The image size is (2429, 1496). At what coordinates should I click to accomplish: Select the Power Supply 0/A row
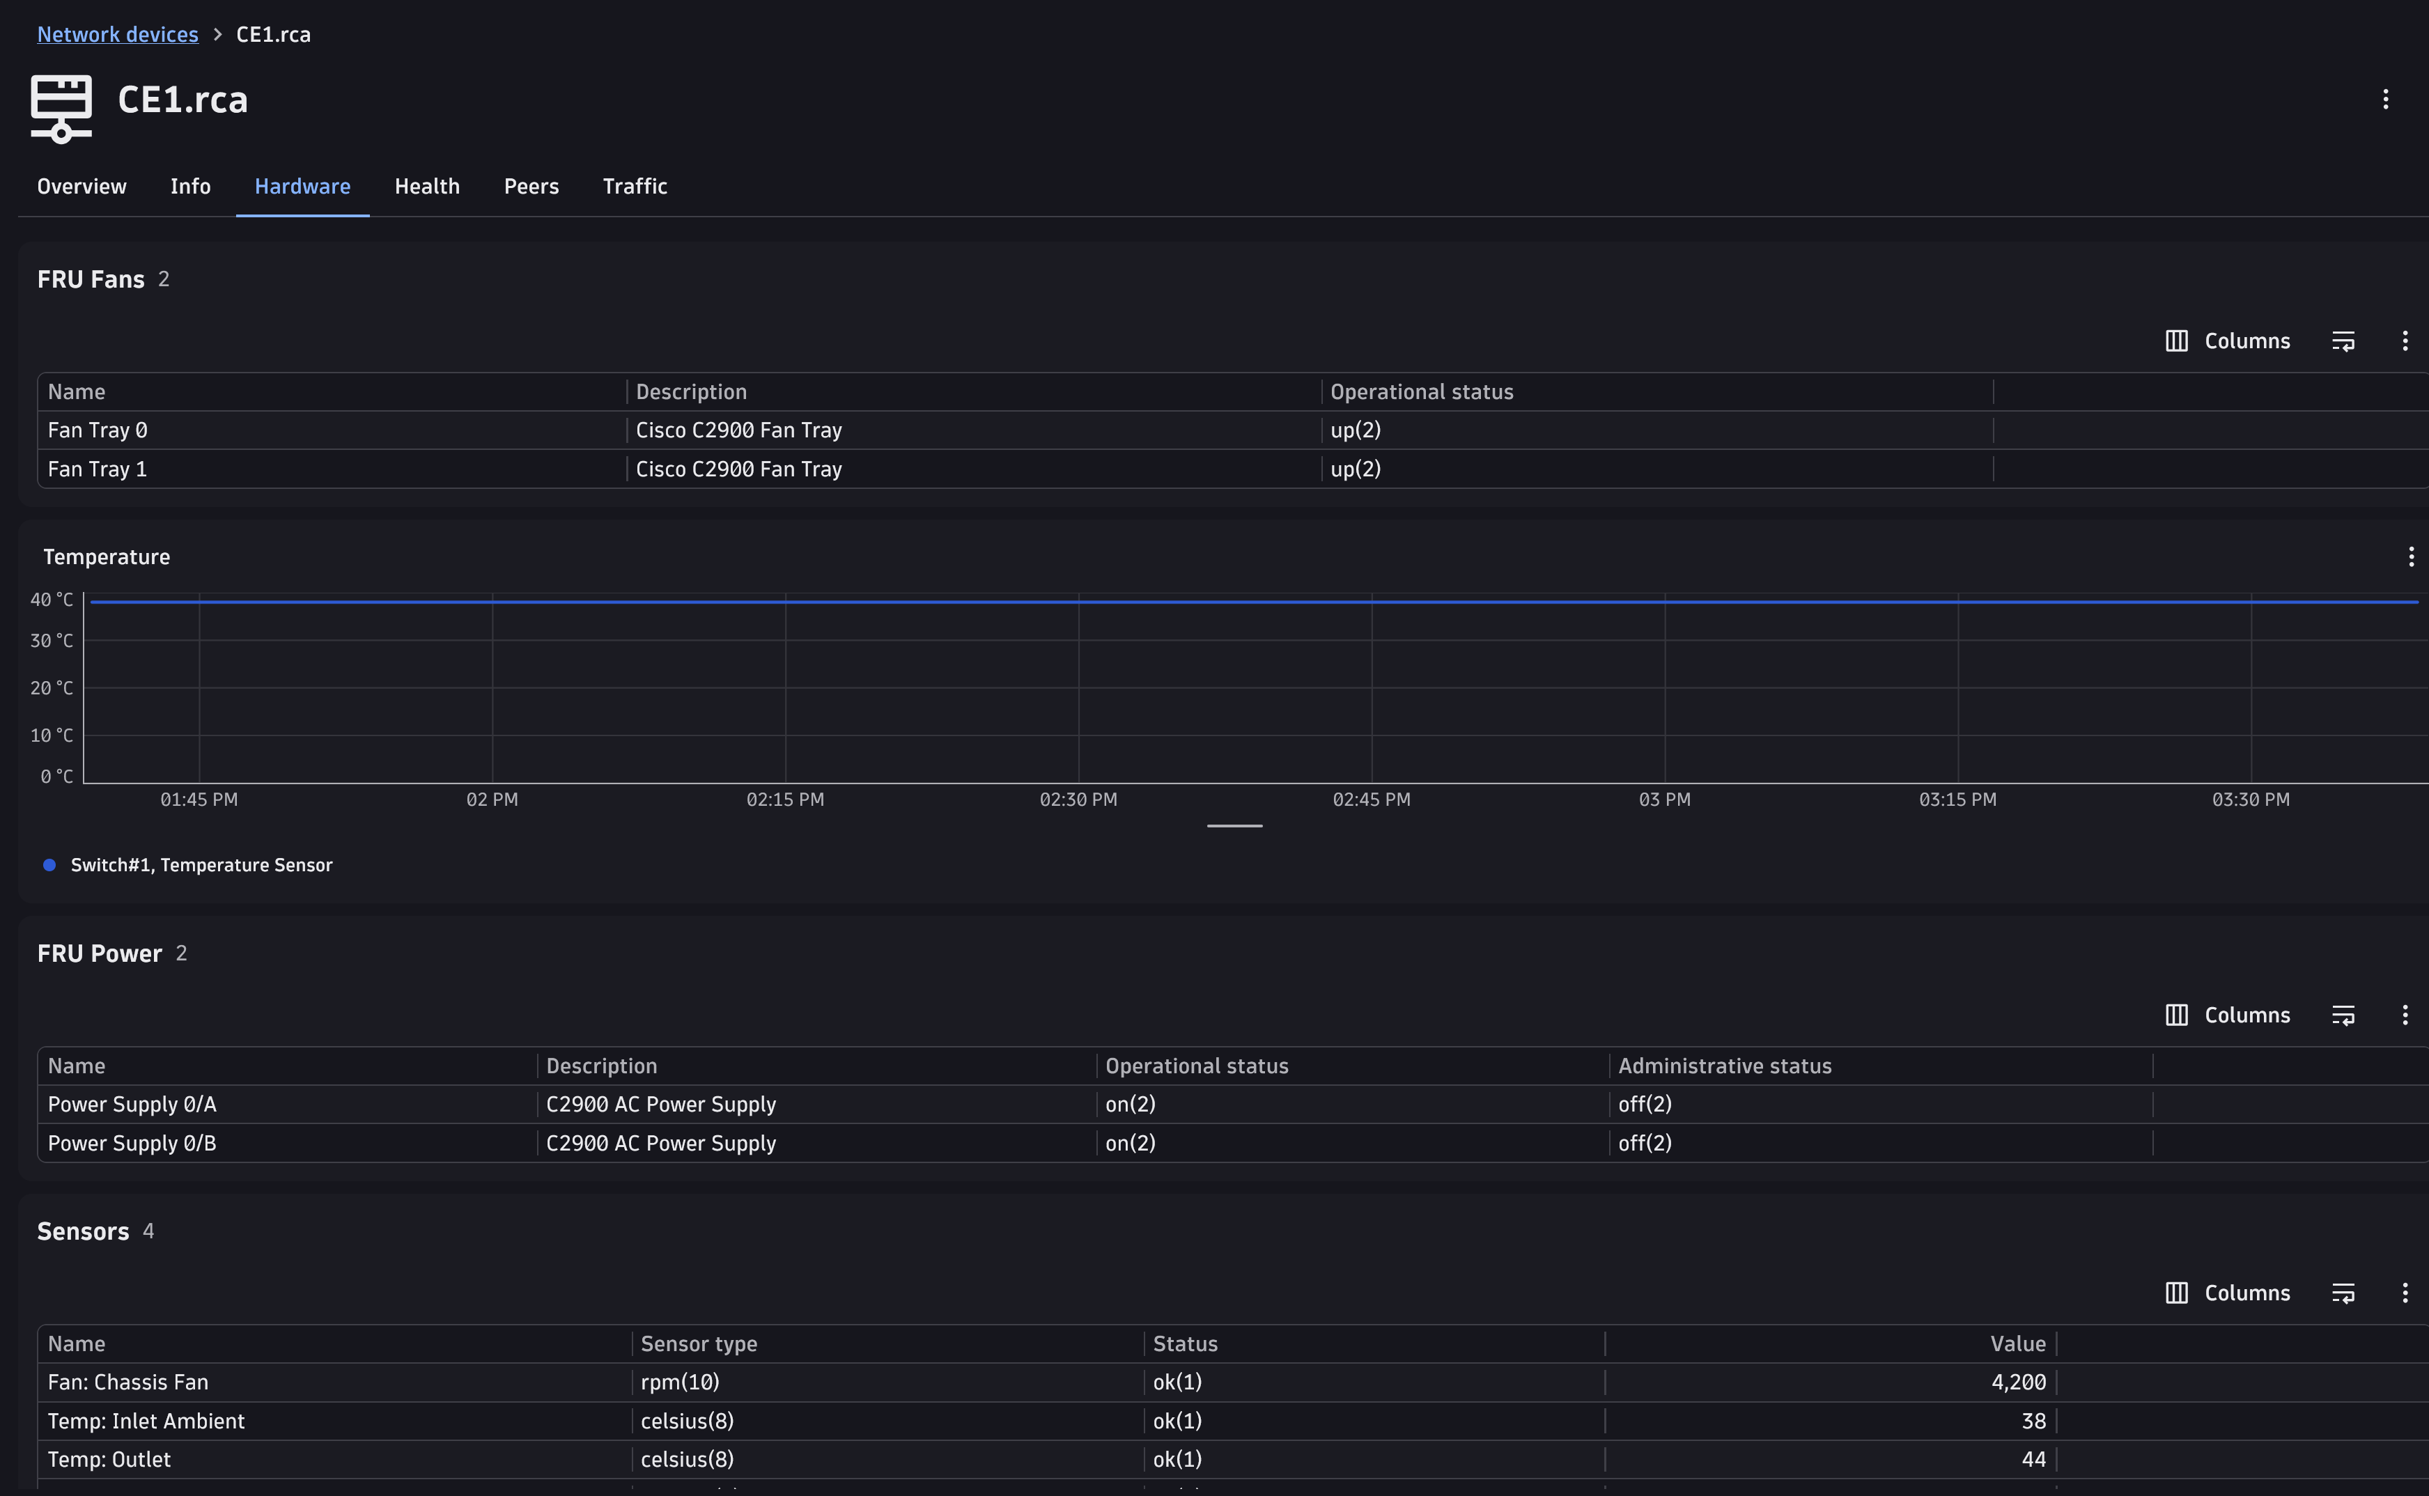tap(1233, 1104)
